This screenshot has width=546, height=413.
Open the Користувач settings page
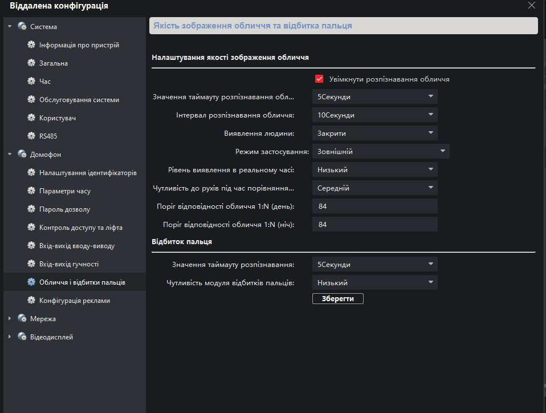pyautogui.click(x=58, y=118)
